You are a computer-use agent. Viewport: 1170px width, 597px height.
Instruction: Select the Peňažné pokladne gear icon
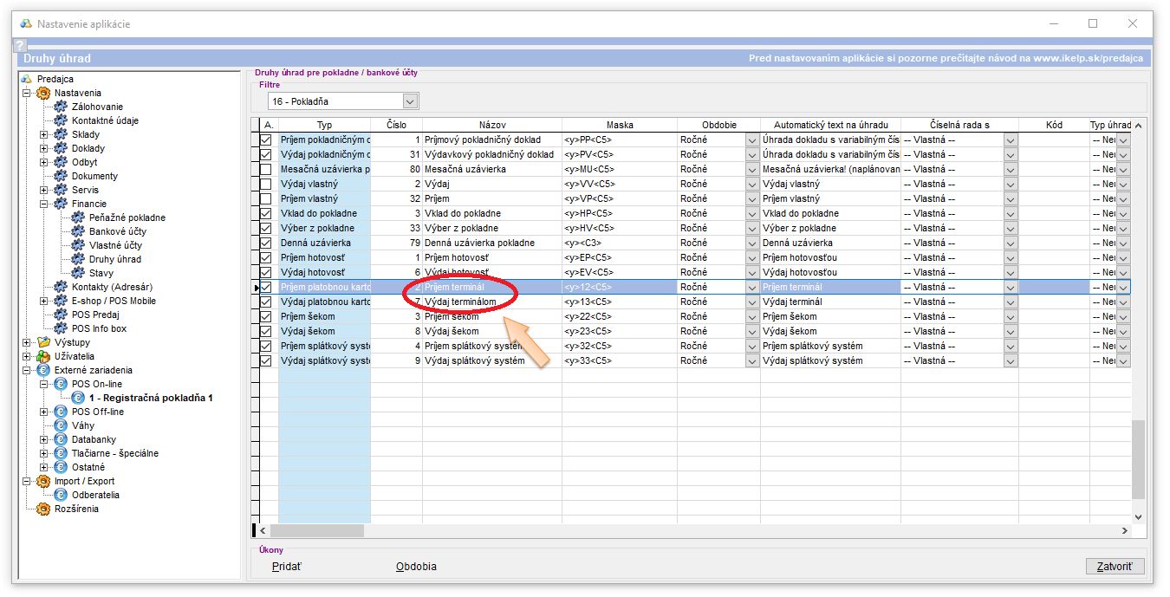coord(78,217)
